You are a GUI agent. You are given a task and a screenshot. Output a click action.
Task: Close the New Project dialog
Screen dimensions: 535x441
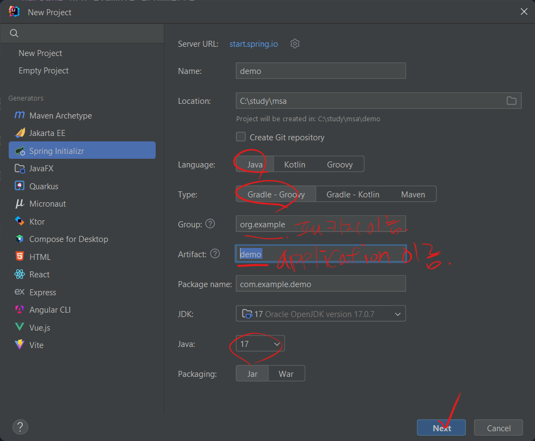pyautogui.click(x=524, y=12)
